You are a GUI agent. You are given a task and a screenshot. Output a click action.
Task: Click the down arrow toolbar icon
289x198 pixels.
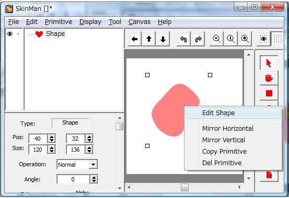click(163, 39)
